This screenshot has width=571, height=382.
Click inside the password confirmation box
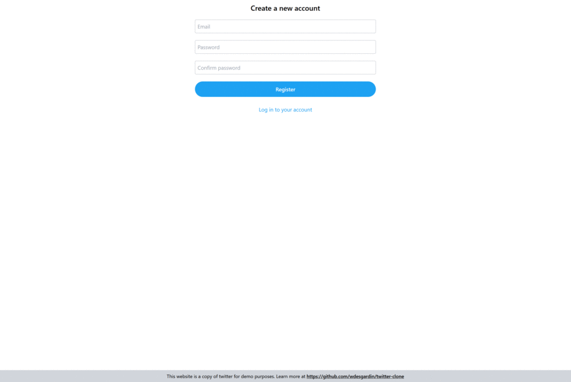click(285, 68)
